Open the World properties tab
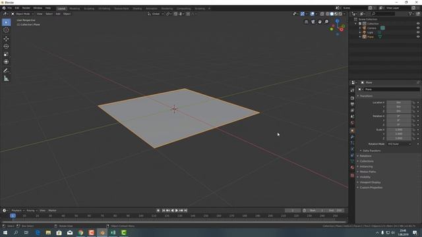Screen dimensions: 422x237 (x=352, y=123)
